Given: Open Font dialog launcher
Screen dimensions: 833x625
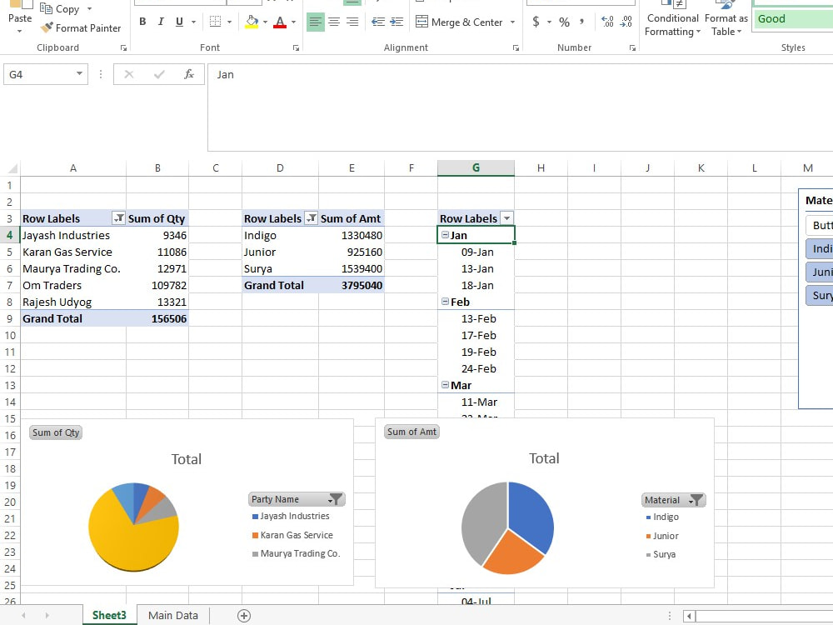Looking at the screenshot, I should (x=296, y=47).
